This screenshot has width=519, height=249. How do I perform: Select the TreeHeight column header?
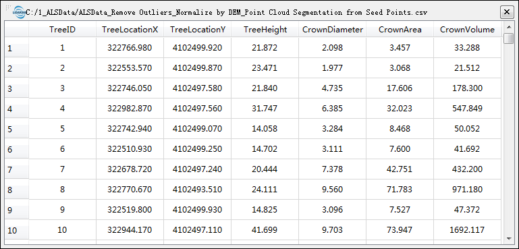coord(265,30)
